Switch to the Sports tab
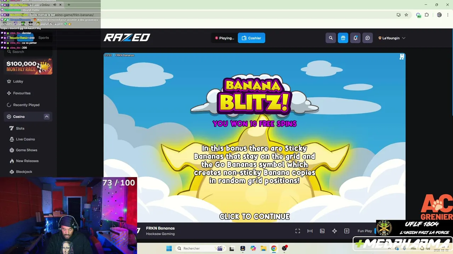 pyautogui.click(x=44, y=38)
